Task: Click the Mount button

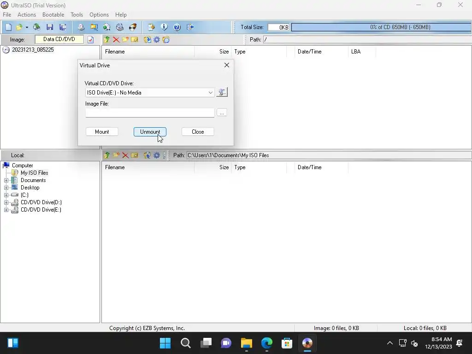Action: 102,132
